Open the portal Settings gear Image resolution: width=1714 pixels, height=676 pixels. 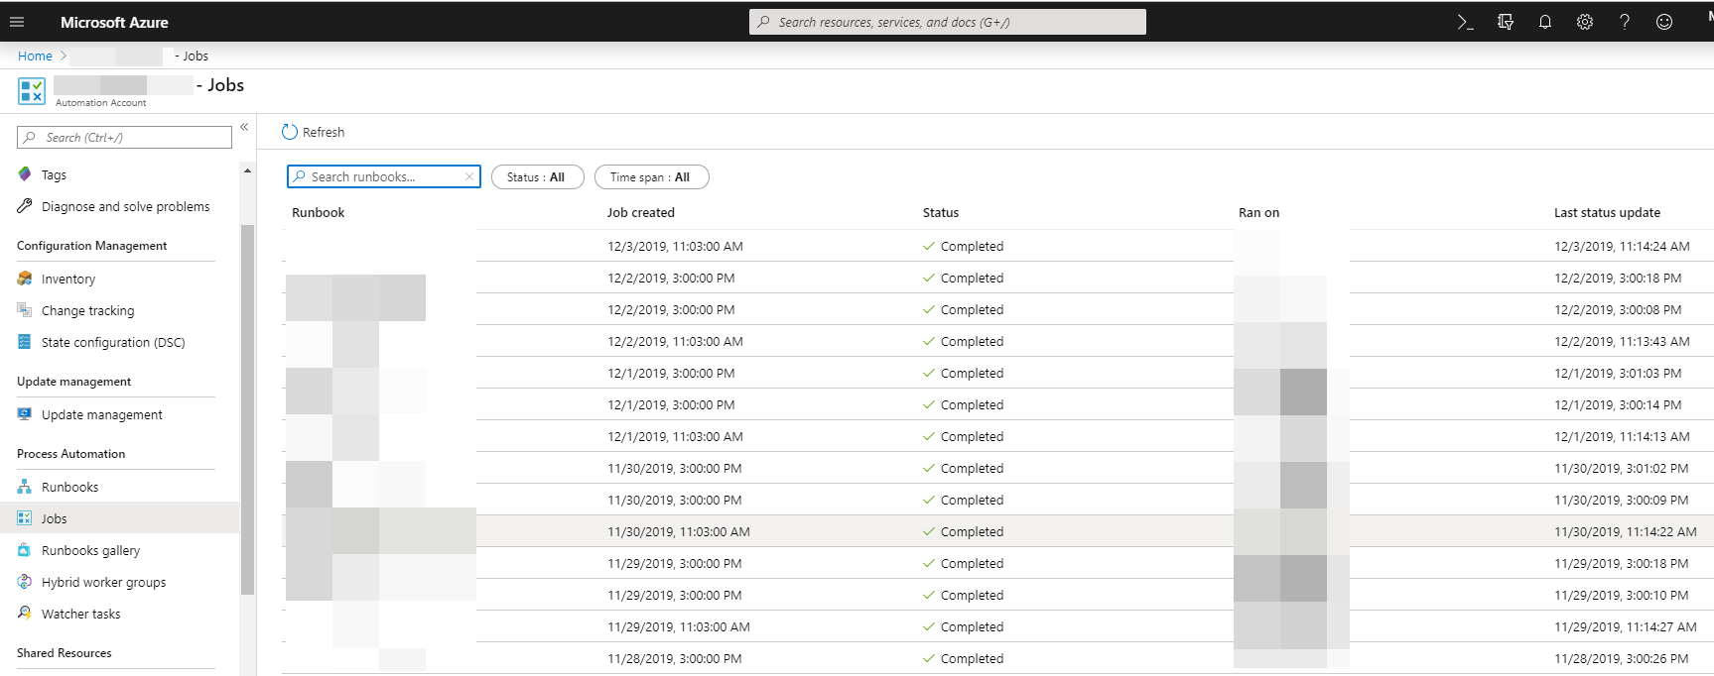click(1585, 22)
